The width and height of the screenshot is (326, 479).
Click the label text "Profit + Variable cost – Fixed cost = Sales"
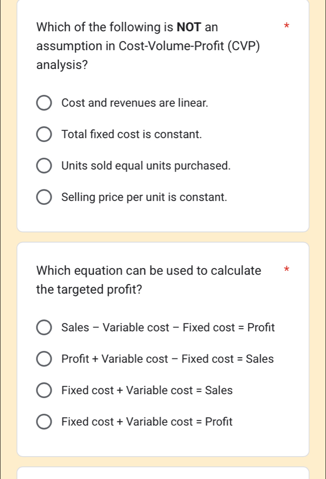click(168, 359)
